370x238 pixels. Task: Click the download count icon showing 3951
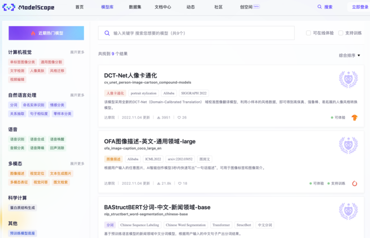(x=158, y=118)
